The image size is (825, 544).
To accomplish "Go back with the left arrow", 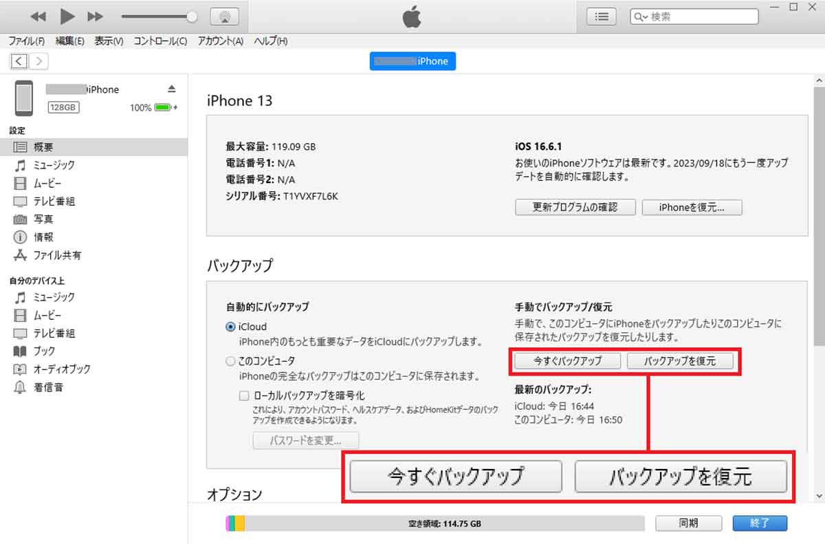I will tap(19, 61).
